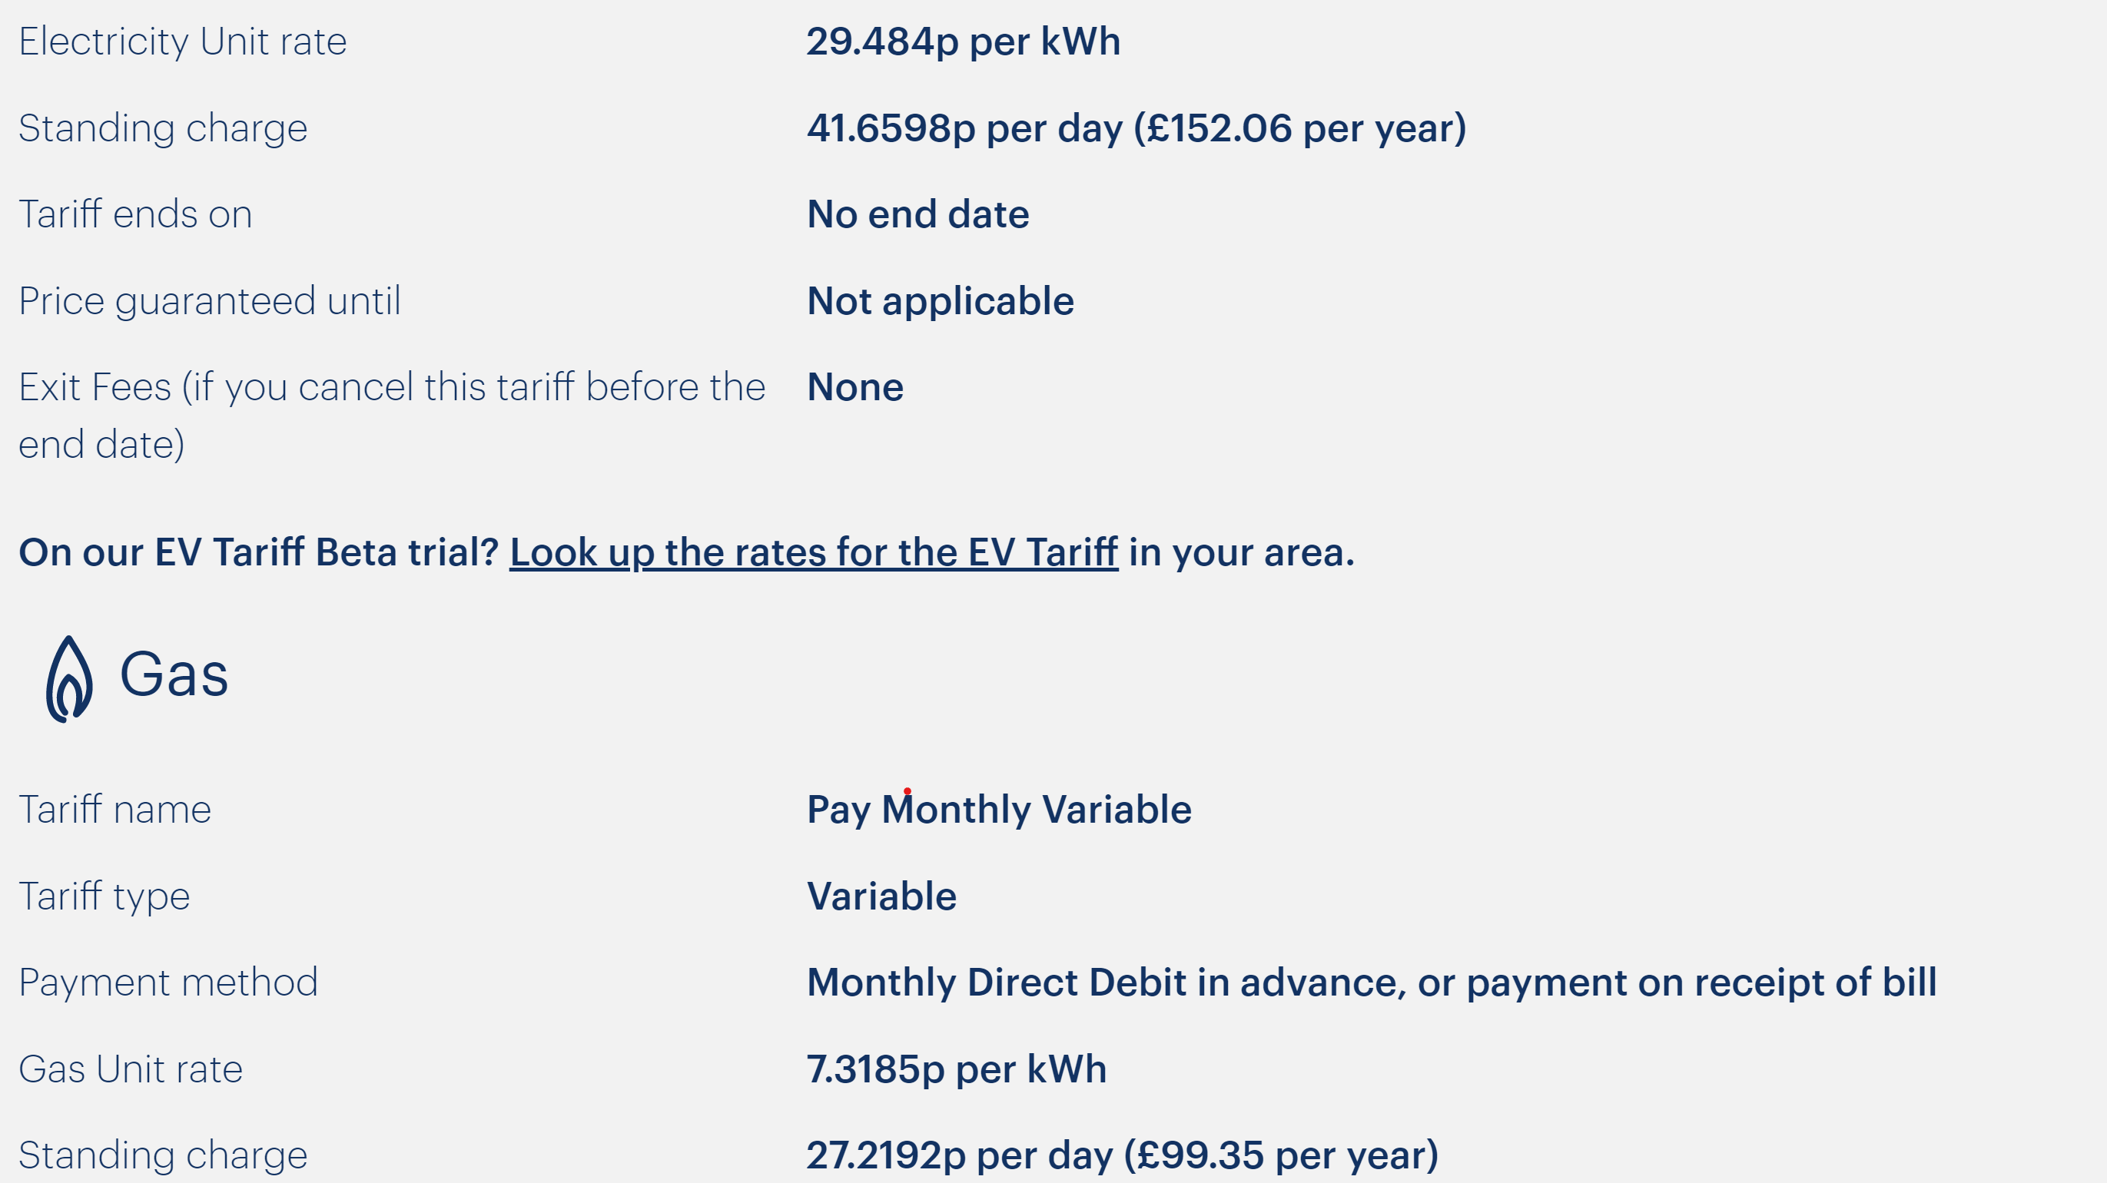Click the 'Price guaranteed until' label

209,302
